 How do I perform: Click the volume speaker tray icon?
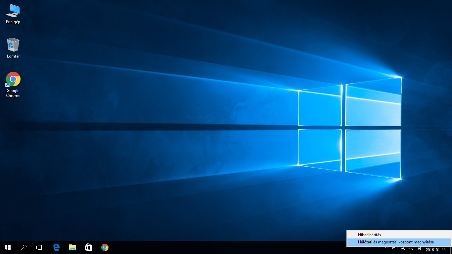coord(411,248)
